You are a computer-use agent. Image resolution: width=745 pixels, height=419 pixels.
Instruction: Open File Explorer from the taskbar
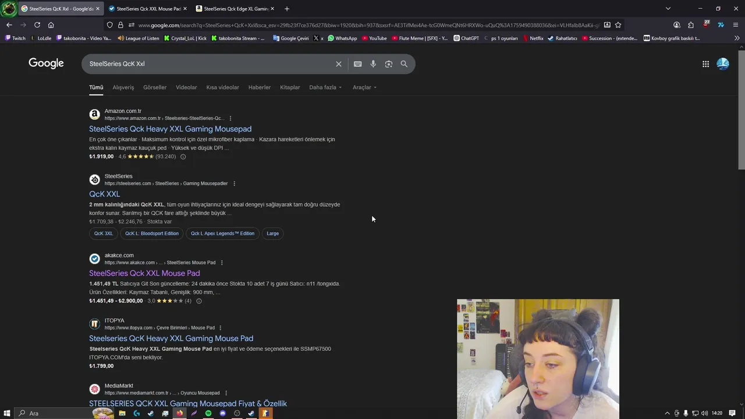pos(122,413)
